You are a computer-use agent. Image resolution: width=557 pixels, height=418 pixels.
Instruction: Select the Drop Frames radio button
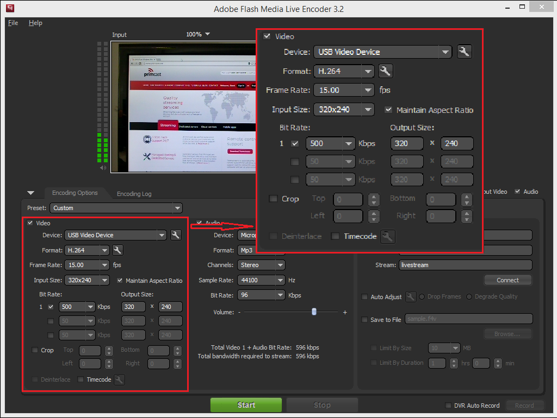(422, 297)
